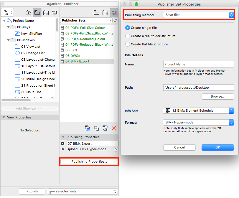Click the Browse... button
Image resolution: width=239 pixels, height=198 pixels.
click(217, 96)
